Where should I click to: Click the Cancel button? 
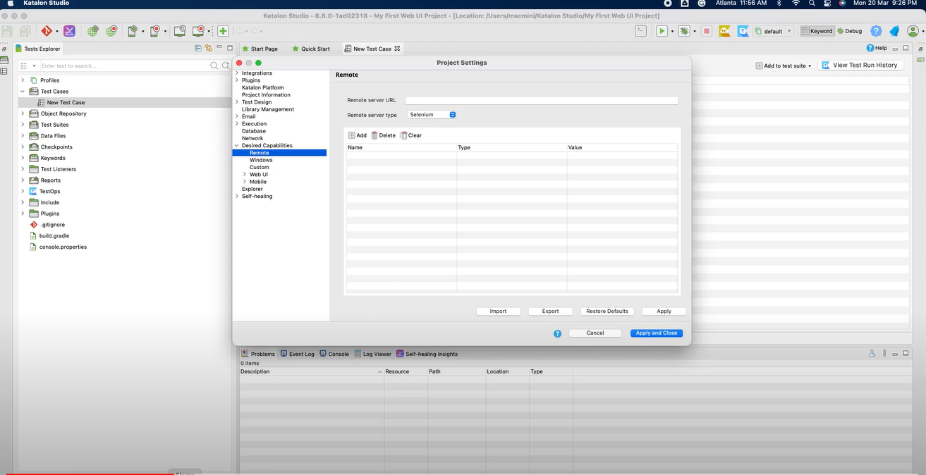(595, 333)
